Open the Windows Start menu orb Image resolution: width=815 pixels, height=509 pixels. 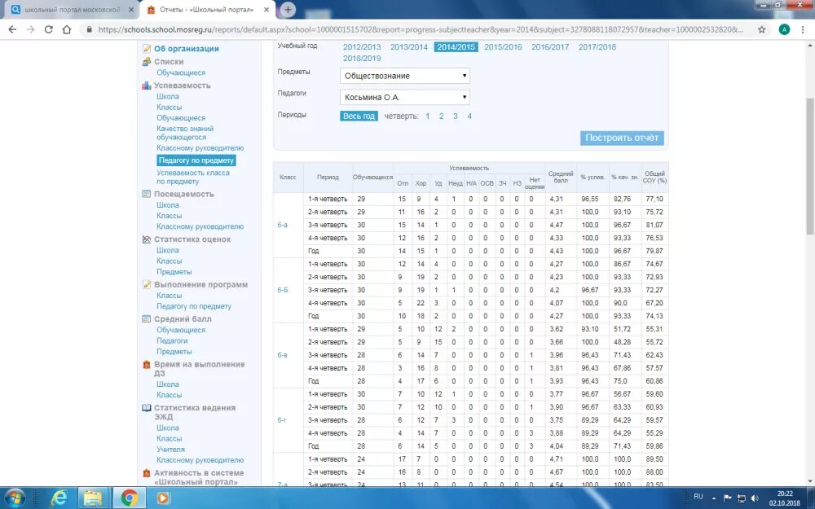15,498
